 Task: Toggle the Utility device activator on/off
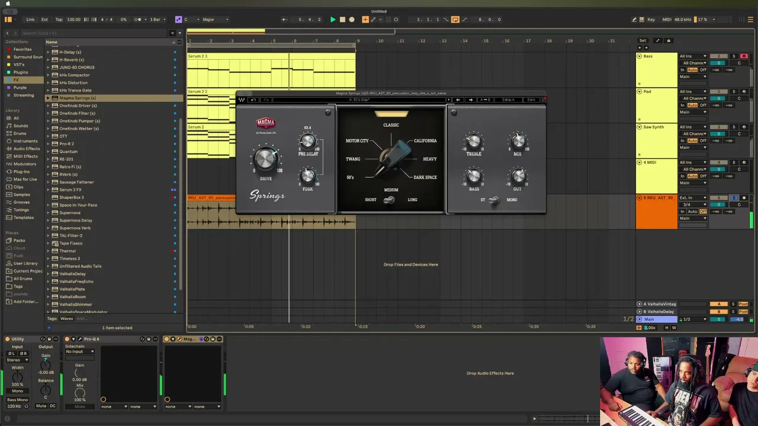(7, 339)
